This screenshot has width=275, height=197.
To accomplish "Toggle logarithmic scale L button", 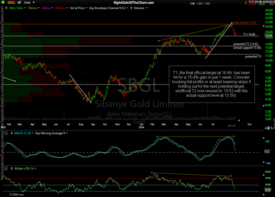I will tap(268, 128).
